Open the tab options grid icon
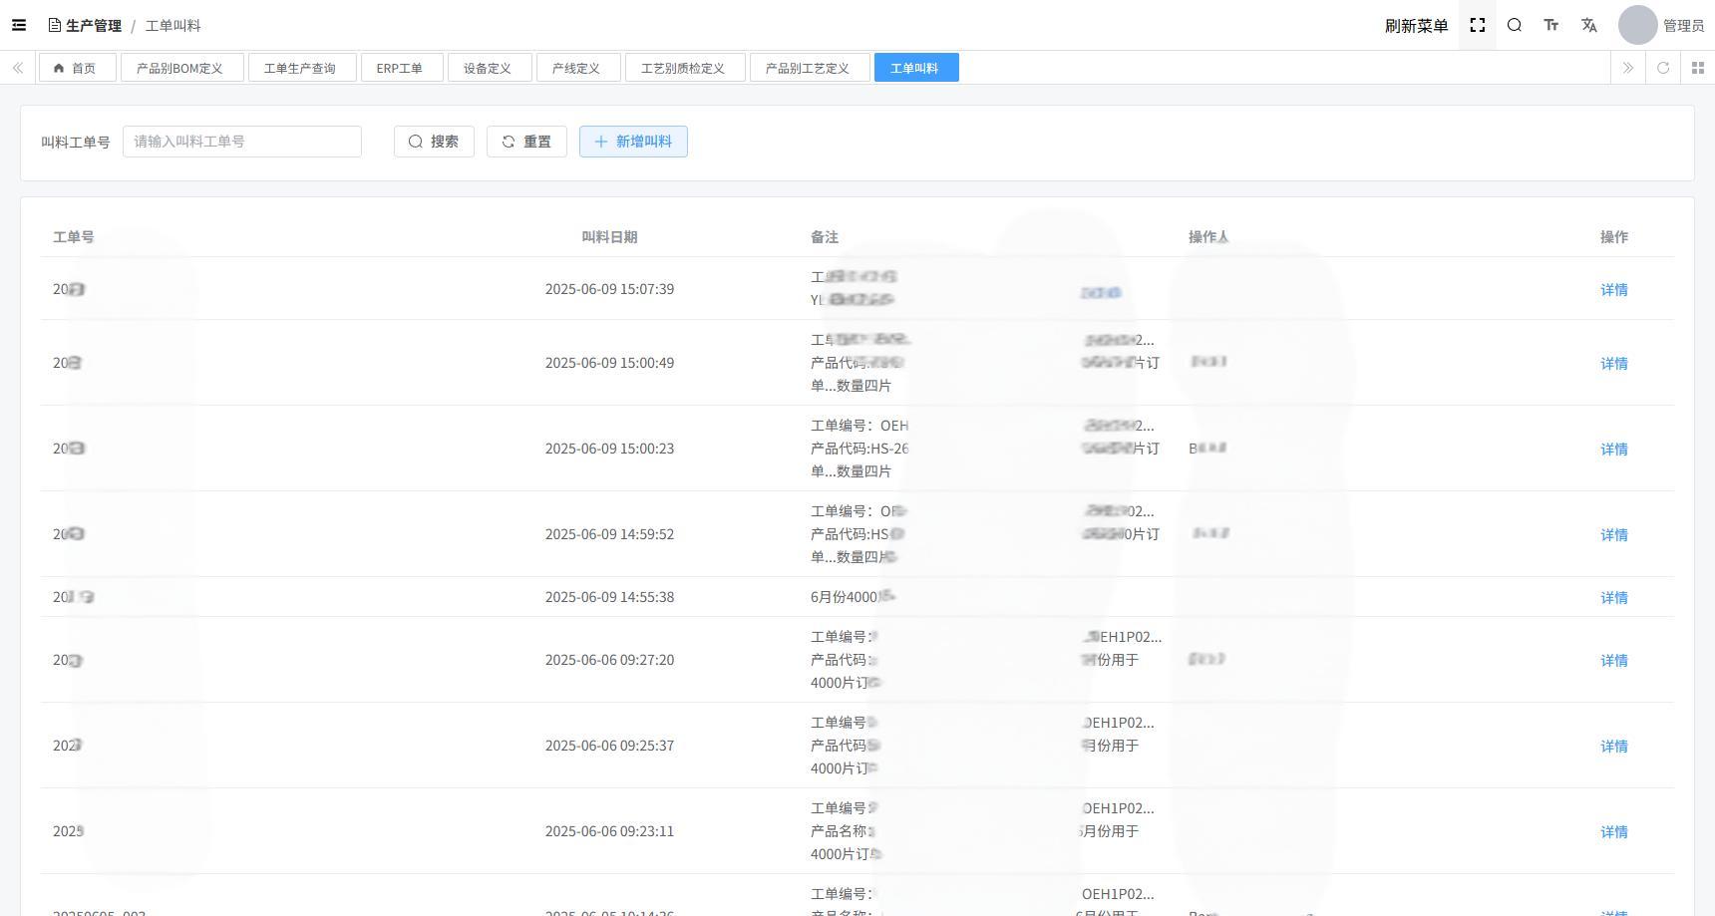This screenshot has height=916, width=1715. tap(1698, 68)
